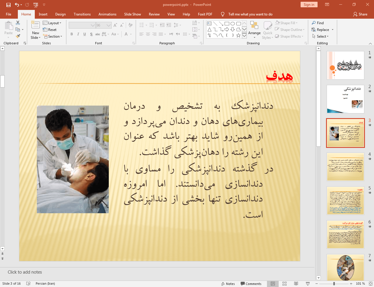
Task: Pick the oval shape in shapes gallery
Action: click(233, 24)
